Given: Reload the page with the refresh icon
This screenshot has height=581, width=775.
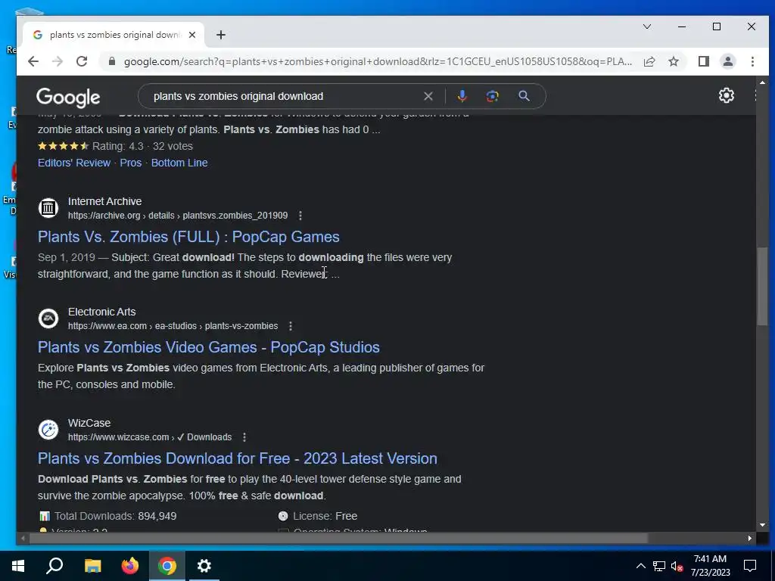Looking at the screenshot, I should pyautogui.click(x=82, y=61).
